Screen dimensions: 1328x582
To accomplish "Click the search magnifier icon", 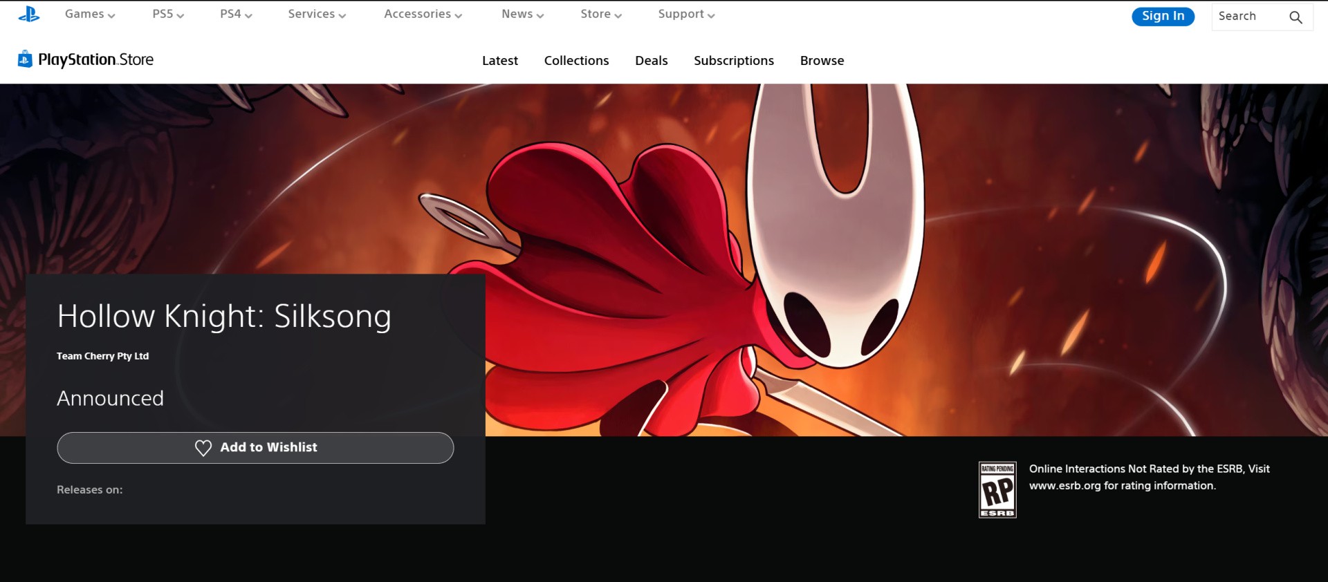I will click(1295, 17).
